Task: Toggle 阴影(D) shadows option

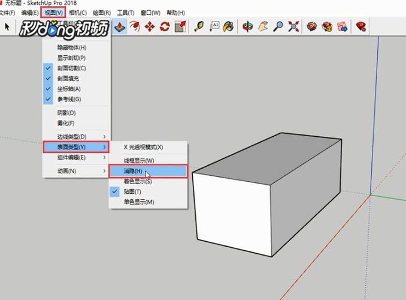Action: tap(77, 113)
